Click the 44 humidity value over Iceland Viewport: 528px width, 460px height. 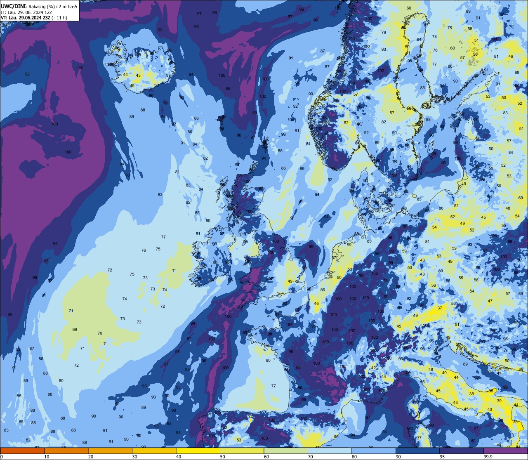(x=125, y=75)
